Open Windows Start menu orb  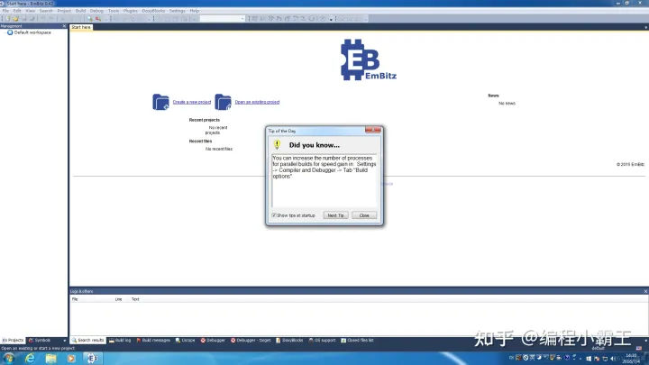pos(9,359)
